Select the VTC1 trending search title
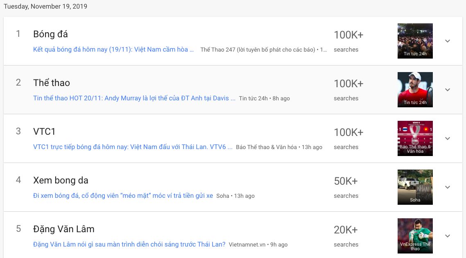This screenshot has width=466, height=258. [x=44, y=131]
